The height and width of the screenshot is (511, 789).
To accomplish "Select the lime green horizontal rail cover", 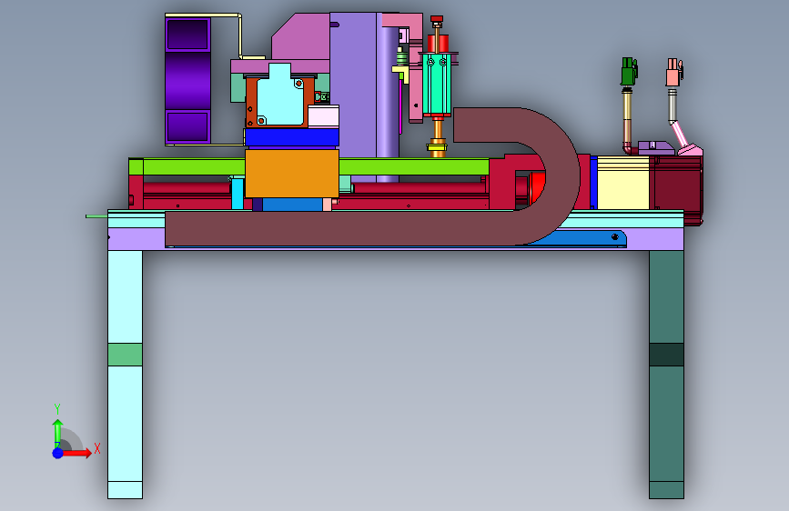I will coord(308,166).
